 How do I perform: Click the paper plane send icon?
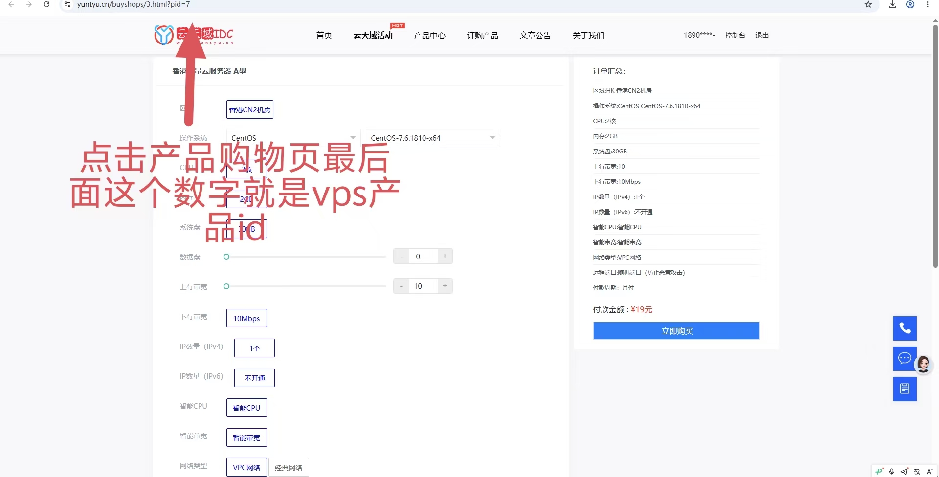coord(904,471)
